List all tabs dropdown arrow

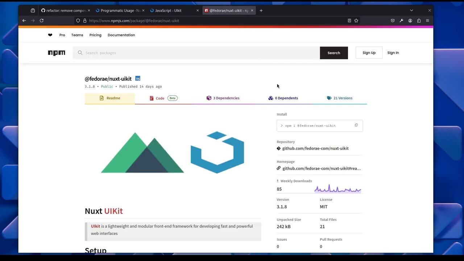(x=411, y=11)
